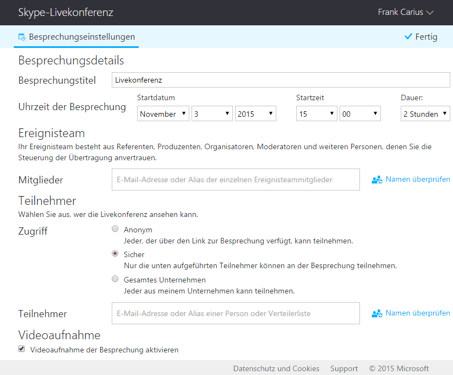Open the Frank Carius account chevron

tap(430, 13)
